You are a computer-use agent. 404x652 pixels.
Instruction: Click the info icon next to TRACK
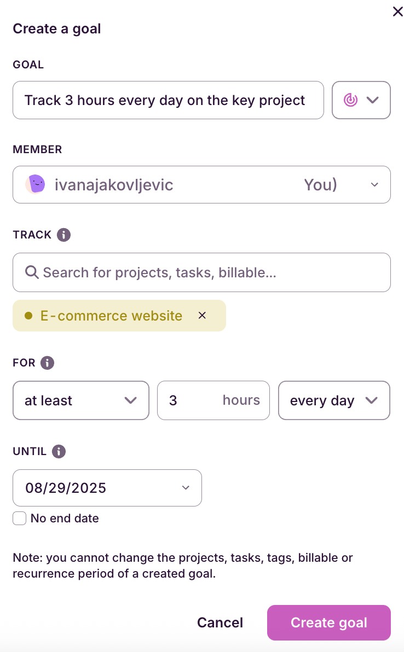click(x=64, y=235)
